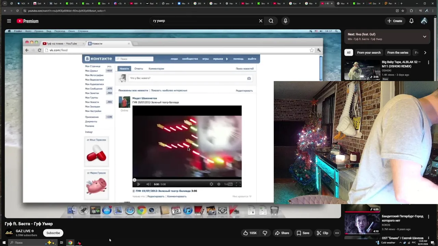Run search with the magnifier button
This screenshot has width=438, height=246.
271,21
